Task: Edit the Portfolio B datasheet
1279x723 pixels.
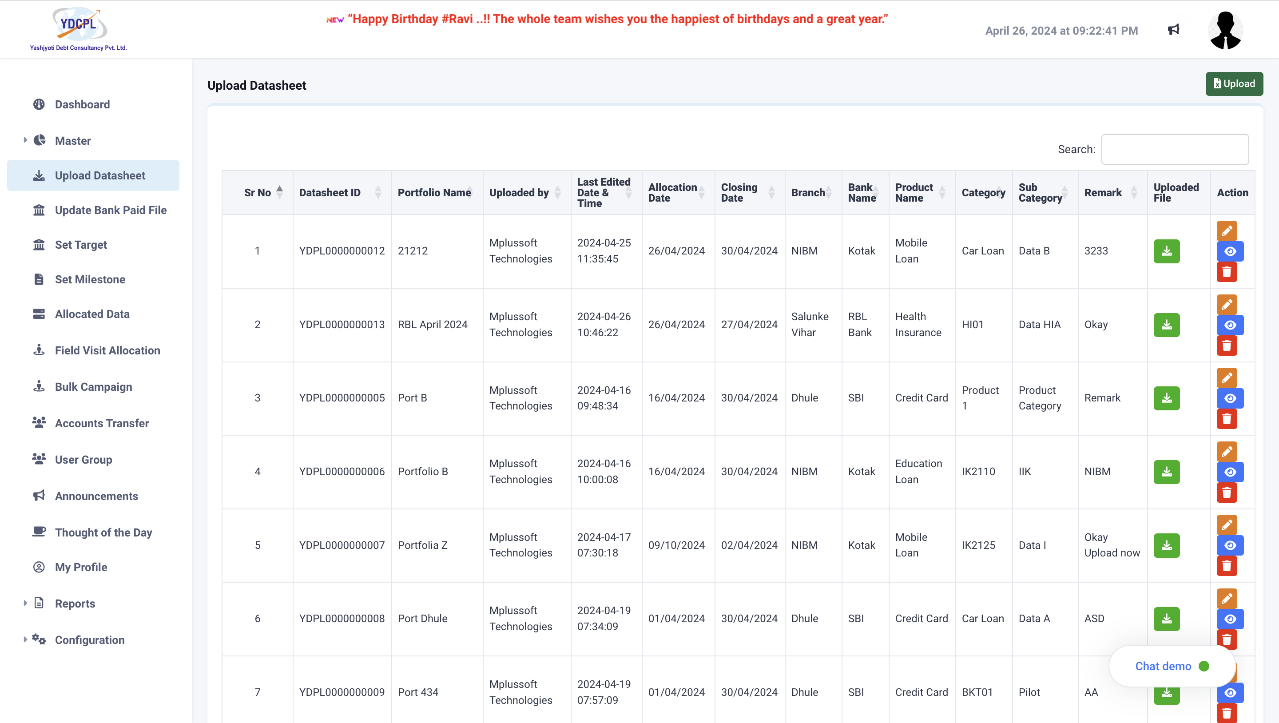Action: 1226,451
